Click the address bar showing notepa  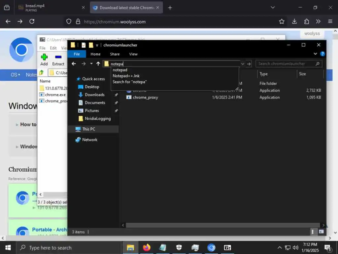[x=172, y=64]
